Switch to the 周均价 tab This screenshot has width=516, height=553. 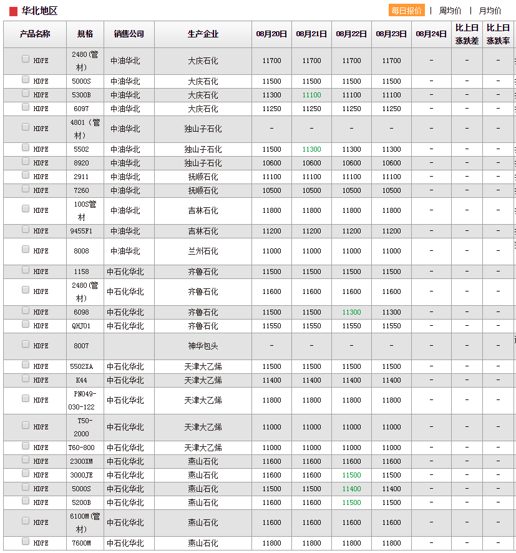coord(450,11)
